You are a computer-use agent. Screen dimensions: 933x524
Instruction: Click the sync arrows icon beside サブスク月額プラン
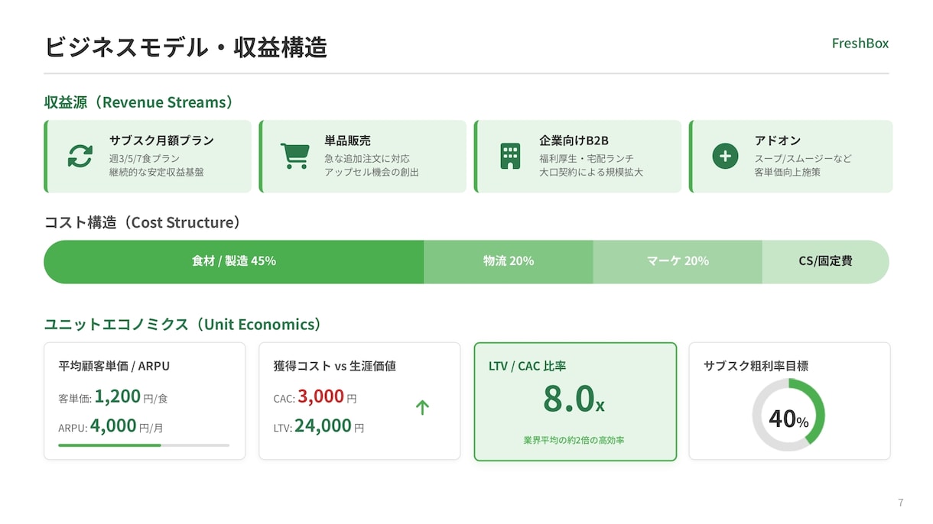click(x=80, y=156)
